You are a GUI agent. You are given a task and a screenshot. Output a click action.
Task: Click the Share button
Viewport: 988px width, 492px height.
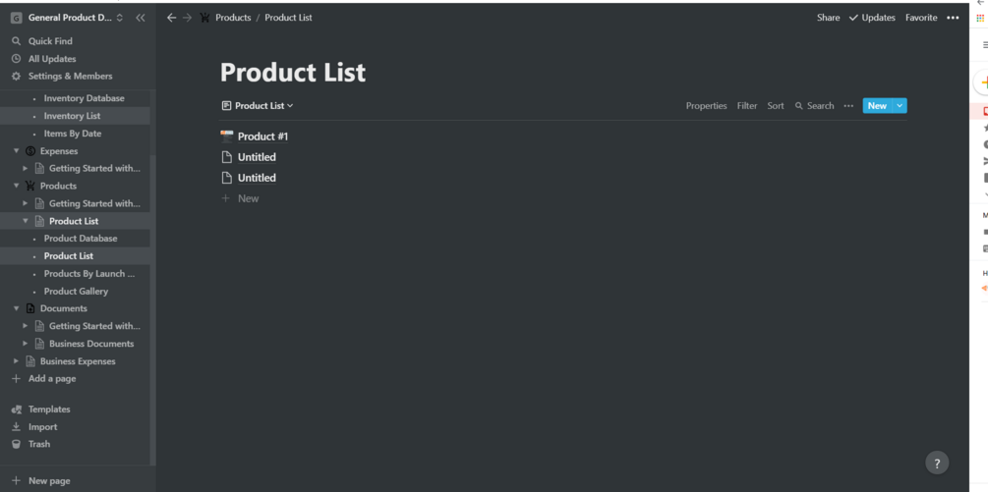[x=828, y=18]
